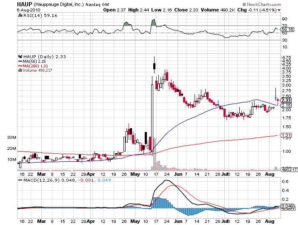This screenshot has width=298, height=225.
Task: Click the Close 2.33 header value
Action: [186, 10]
